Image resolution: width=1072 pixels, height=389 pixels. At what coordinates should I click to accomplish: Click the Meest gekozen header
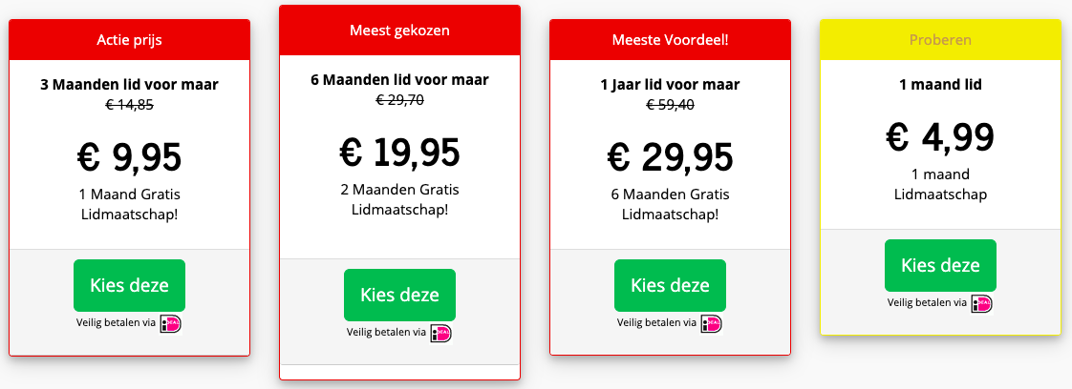pyautogui.click(x=400, y=31)
